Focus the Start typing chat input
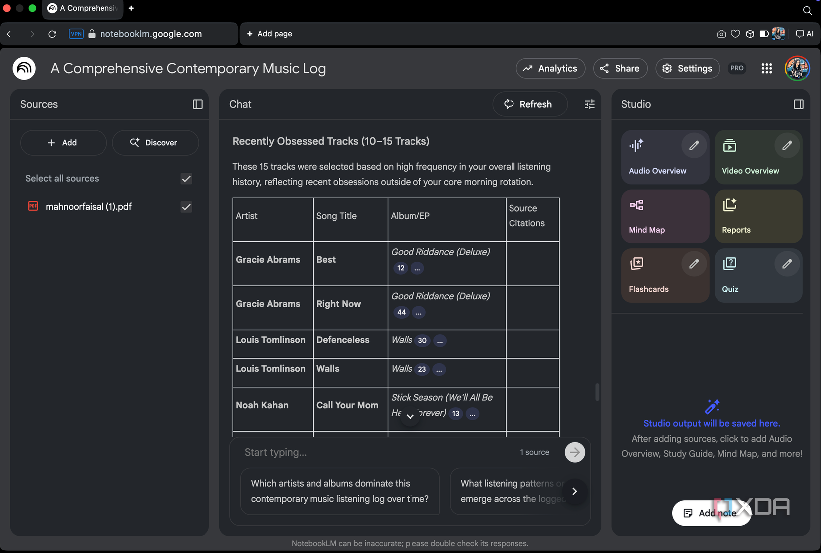Screen dimensions: 821x553 (378, 452)
